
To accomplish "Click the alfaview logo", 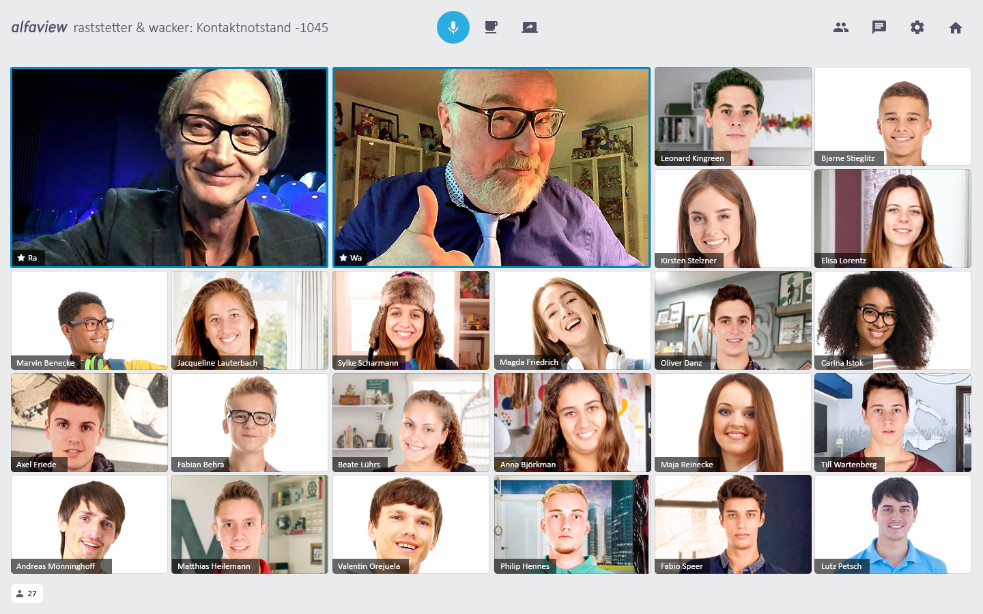I will pos(40,27).
